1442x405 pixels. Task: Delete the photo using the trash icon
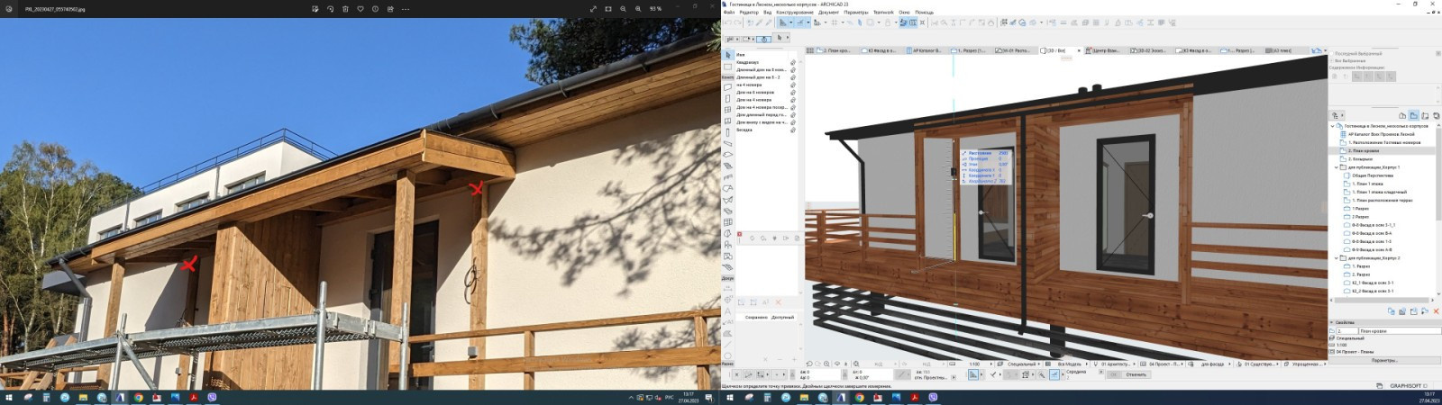(x=345, y=9)
